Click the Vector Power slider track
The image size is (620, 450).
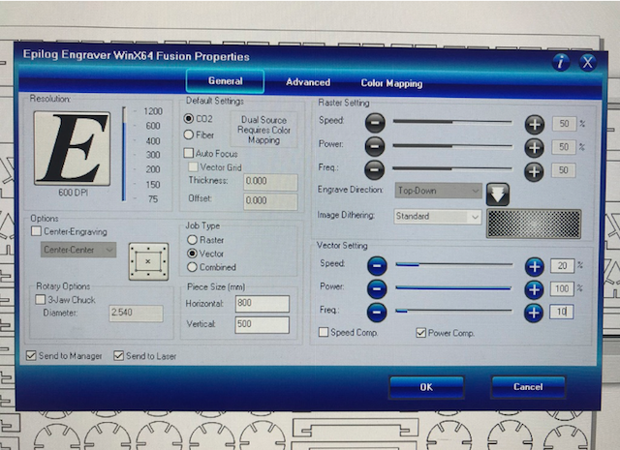tap(453, 288)
